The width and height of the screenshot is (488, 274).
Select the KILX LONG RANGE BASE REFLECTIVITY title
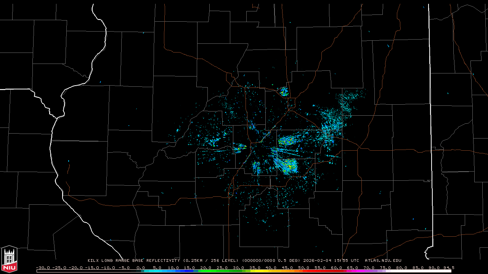point(134,261)
